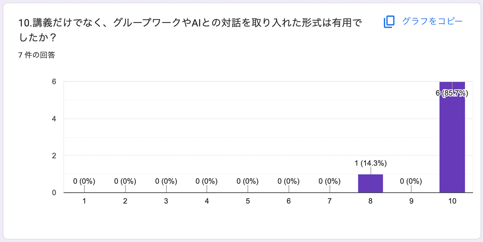Viewport: 483px width, 242px height.
Task: Click the 6 (85.7%) data label
Action: [x=452, y=93]
